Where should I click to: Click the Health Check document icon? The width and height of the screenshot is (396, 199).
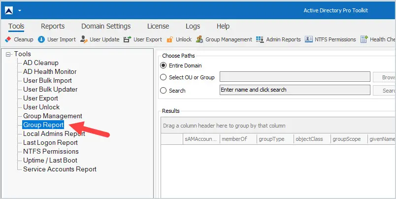(364, 39)
